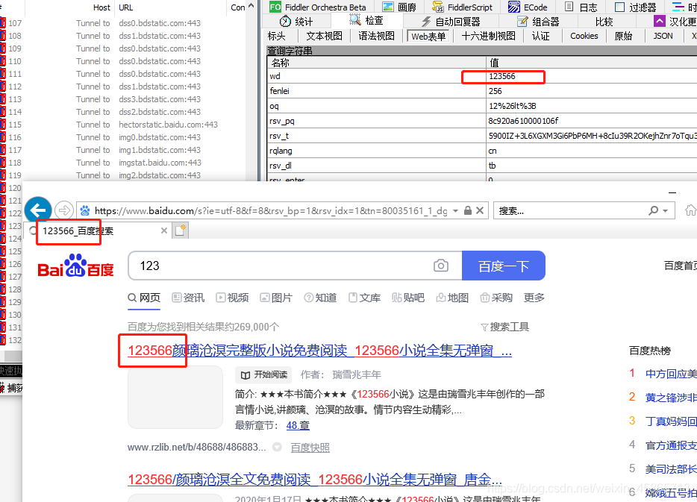The image size is (697, 502).
Task: Click the security padlock icon
Action: point(468,210)
